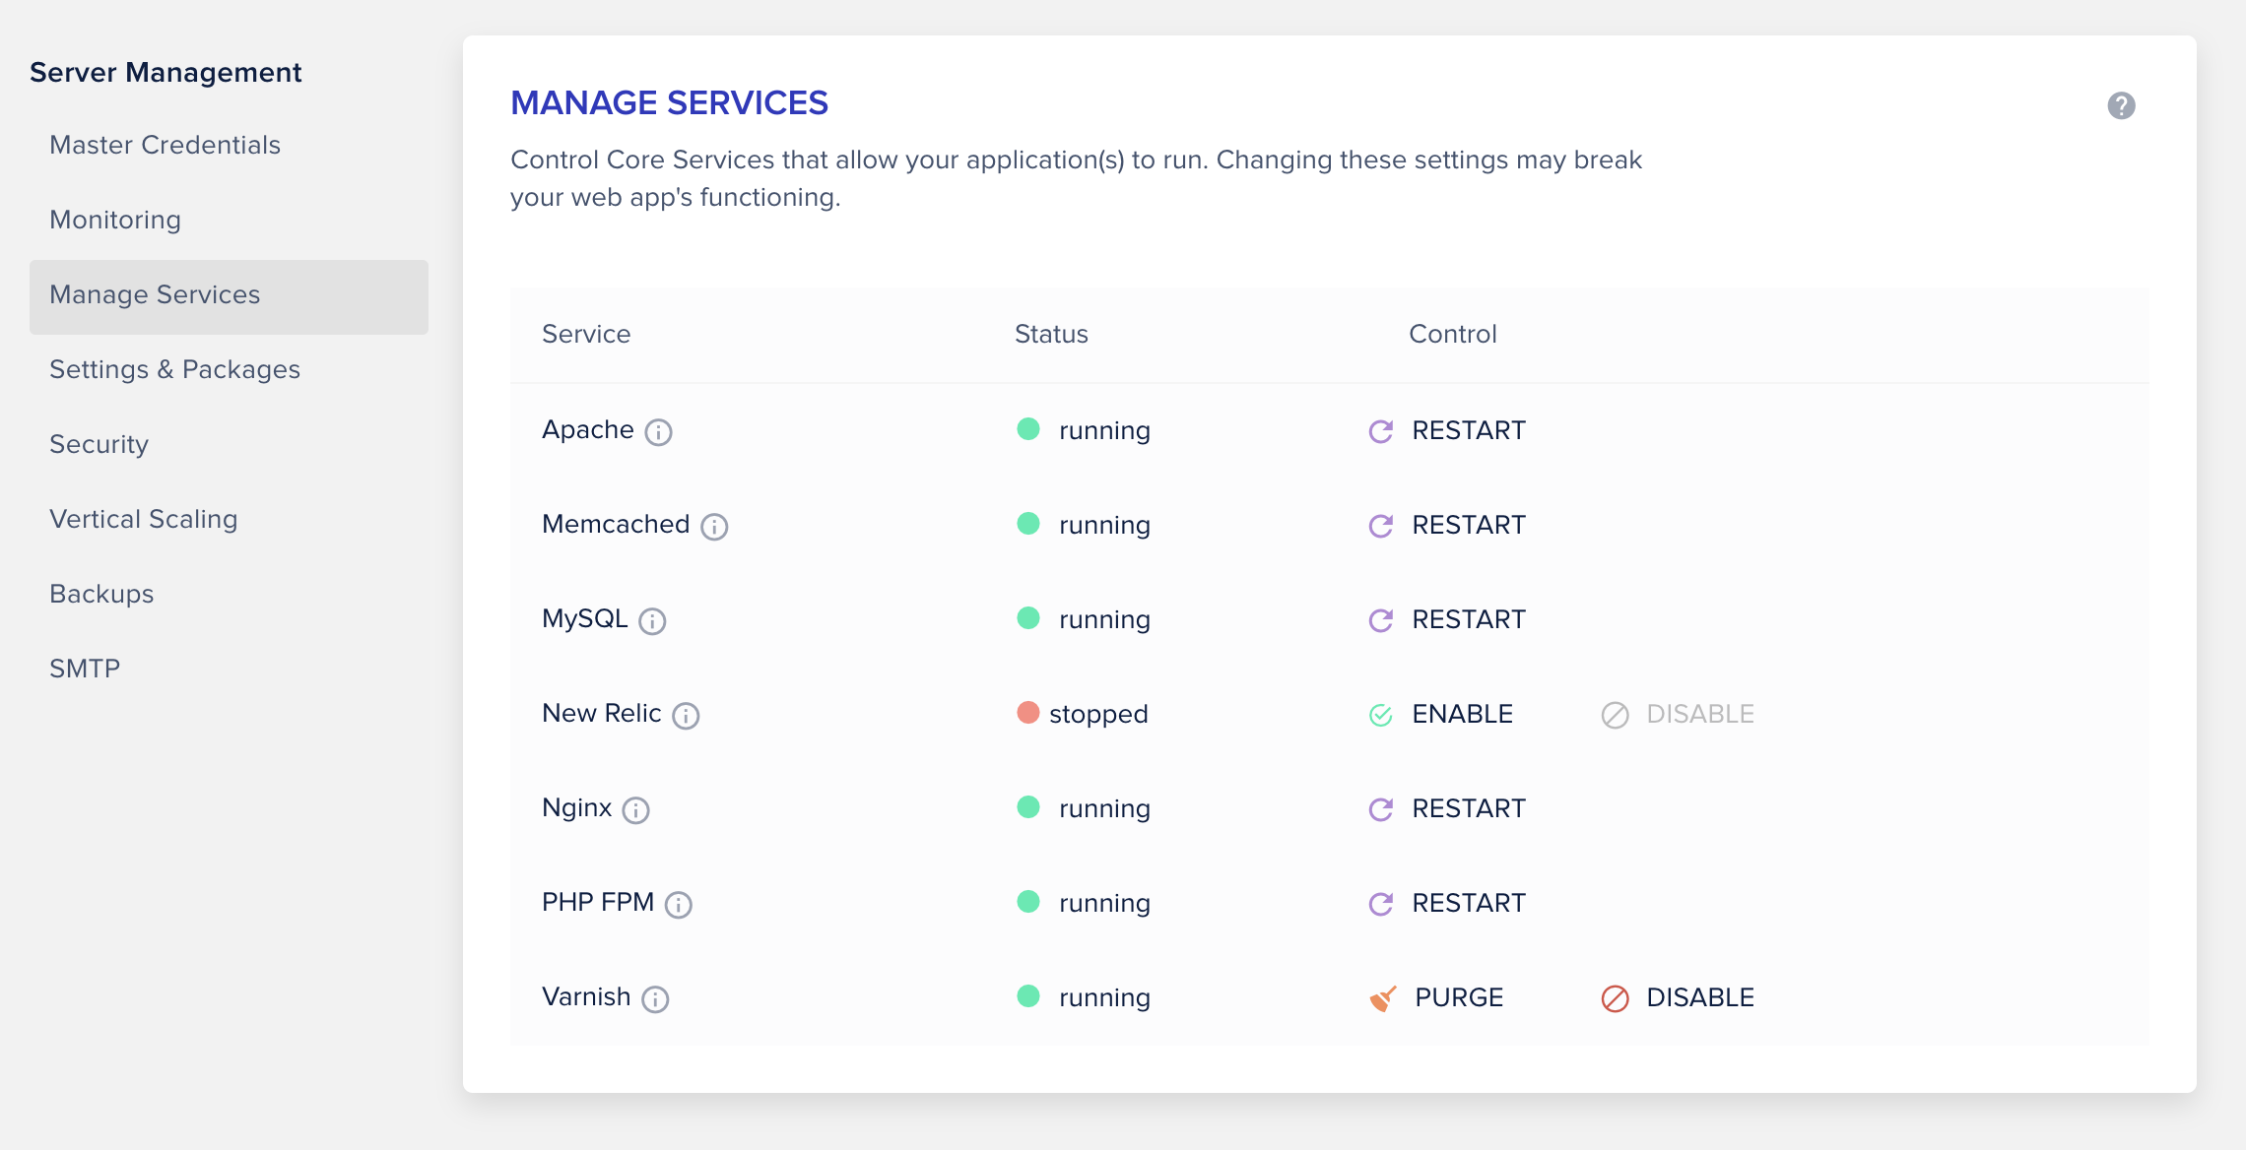Click greyed DISABLE for New Relic
Viewport: 2246px width, 1150px height.
tap(1680, 714)
